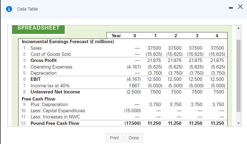
Task: Click the year 1 Depreciation (3.750) in line 5
Action: 155,73
